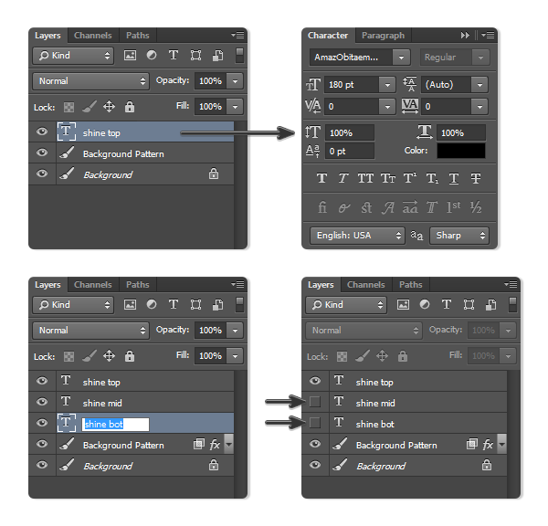
Task: Apply All Caps in Character panel
Action: click(x=365, y=178)
